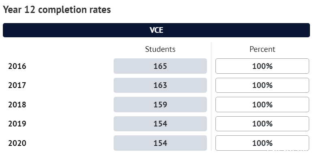Click the 159 students cell for 2018
The height and width of the screenshot is (156, 312).
160,105
